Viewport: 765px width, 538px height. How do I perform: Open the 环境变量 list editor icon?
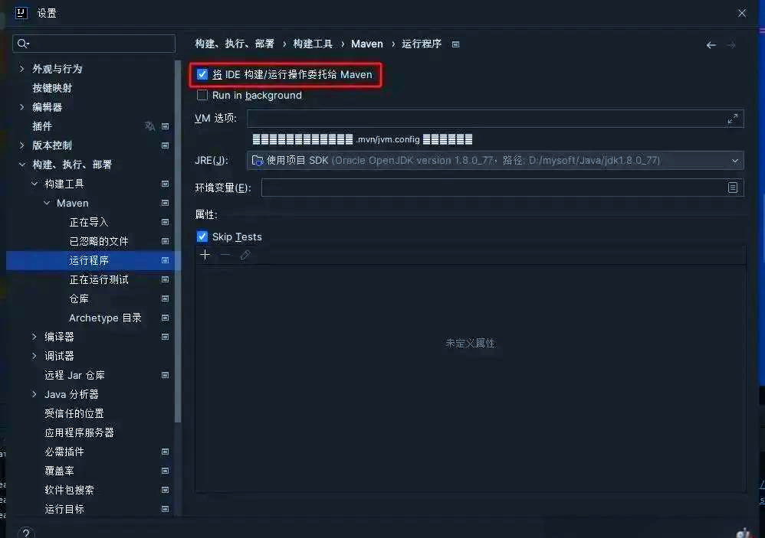pyautogui.click(x=732, y=187)
